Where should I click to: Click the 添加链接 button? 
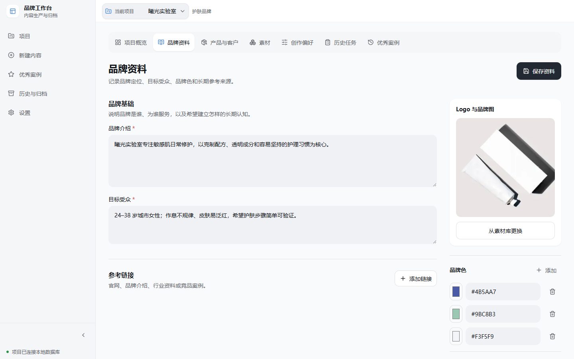click(x=416, y=278)
